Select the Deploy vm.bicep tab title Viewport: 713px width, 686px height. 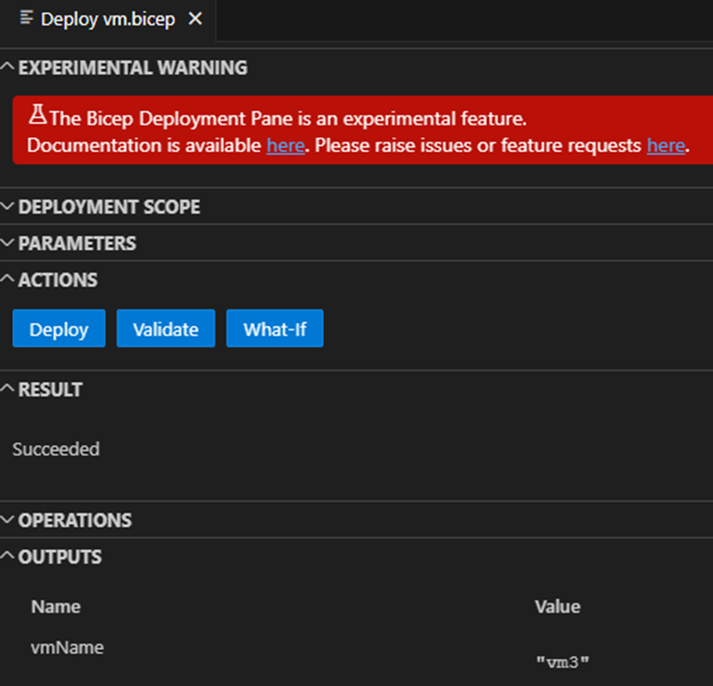tap(109, 18)
